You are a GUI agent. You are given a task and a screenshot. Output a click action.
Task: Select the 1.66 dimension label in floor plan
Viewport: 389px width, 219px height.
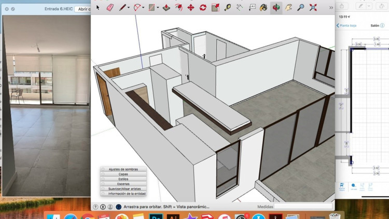(x=378, y=45)
